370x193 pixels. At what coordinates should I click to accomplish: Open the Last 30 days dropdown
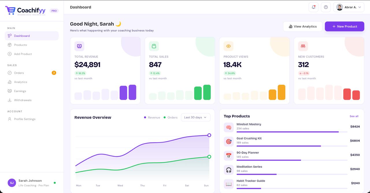coord(196,118)
